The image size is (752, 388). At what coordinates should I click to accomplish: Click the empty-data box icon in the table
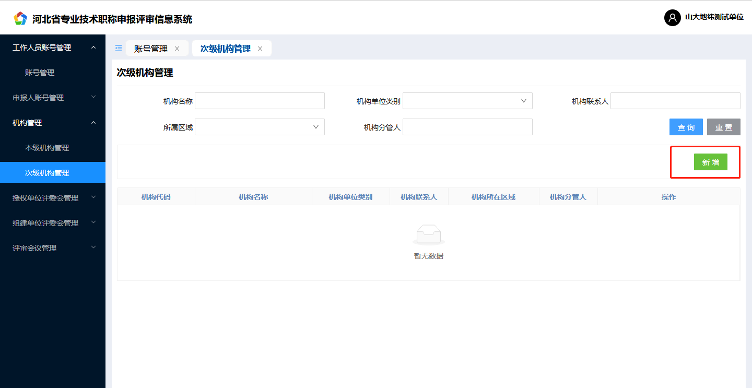428,234
